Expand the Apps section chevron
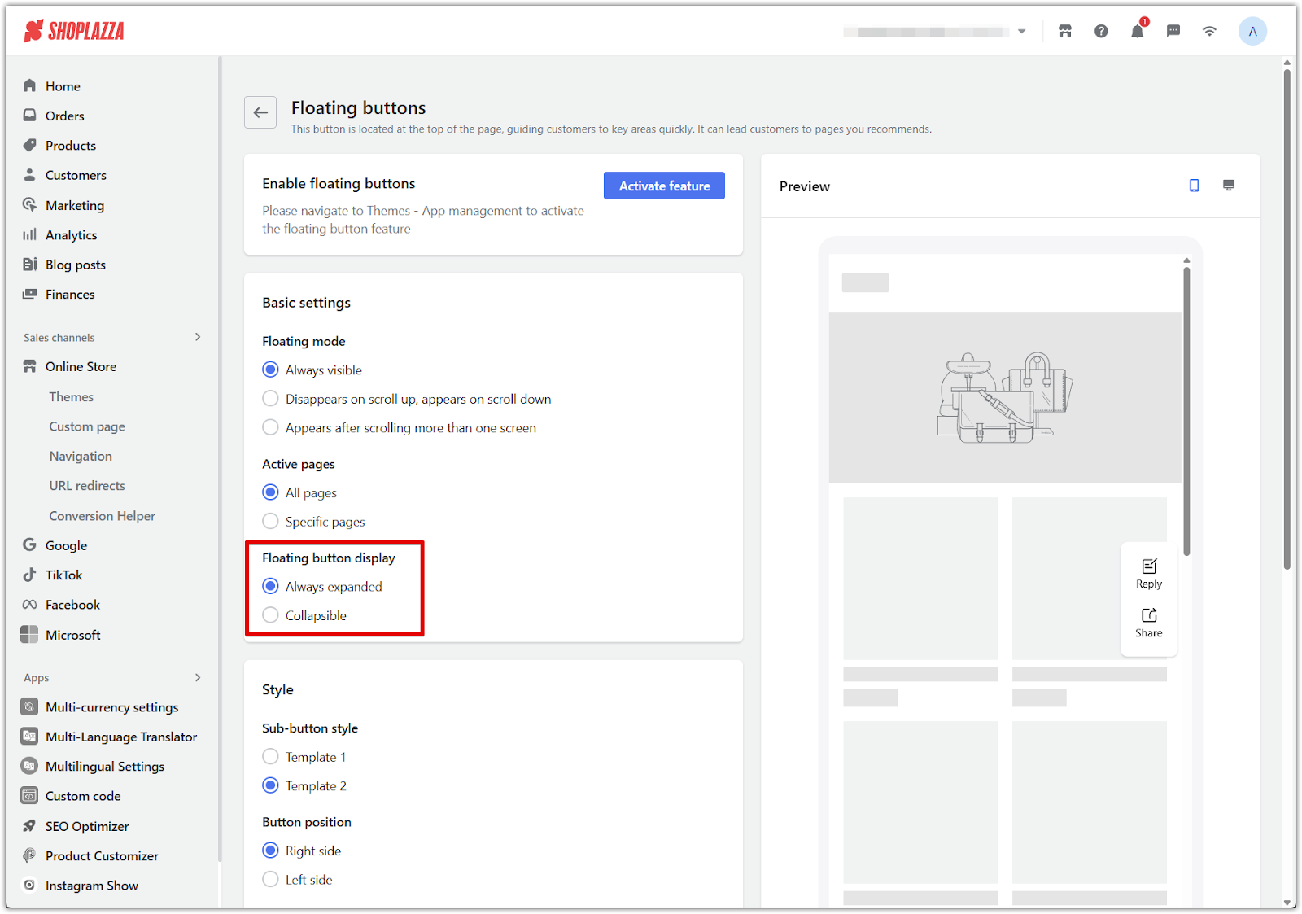This screenshot has width=1302, height=914. 198,677
